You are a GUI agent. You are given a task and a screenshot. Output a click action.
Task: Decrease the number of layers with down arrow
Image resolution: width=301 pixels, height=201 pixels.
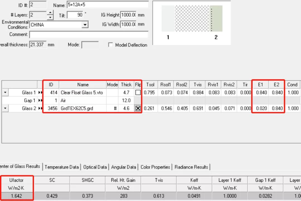coord(50,17)
